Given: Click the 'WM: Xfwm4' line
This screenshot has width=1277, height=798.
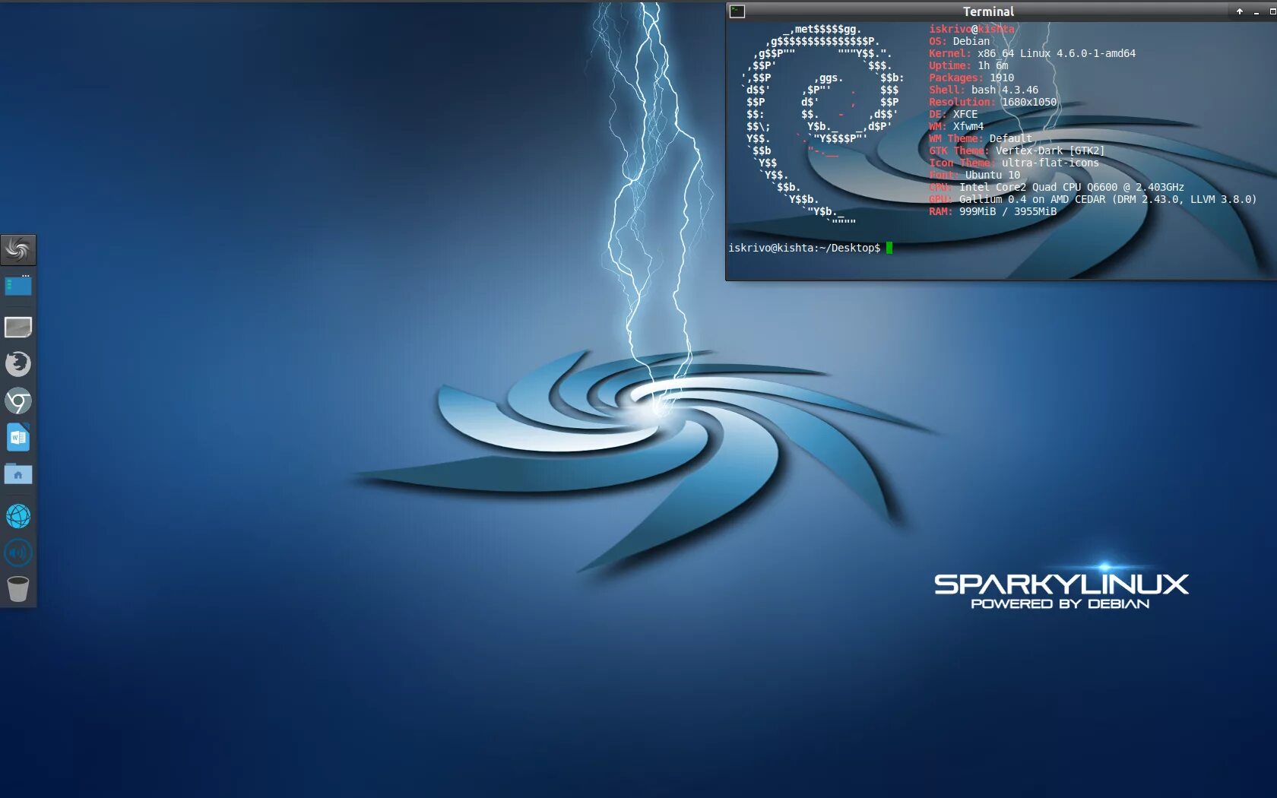Looking at the screenshot, I should point(956,126).
